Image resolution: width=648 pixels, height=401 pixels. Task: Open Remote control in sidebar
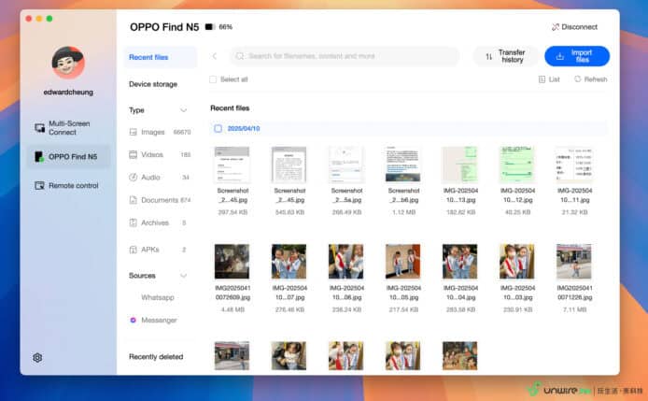click(x=66, y=186)
